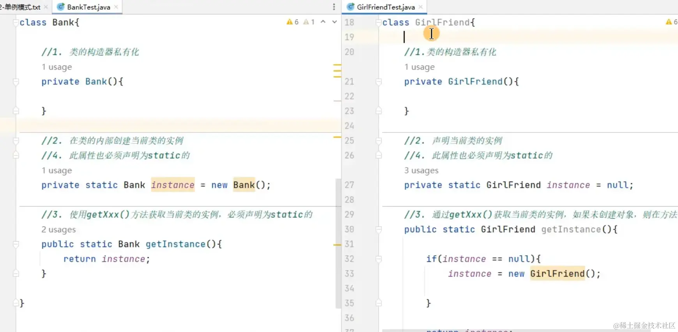Click '//2. 在类的内部创建当前类的实例' comment

click(x=113, y=141)
